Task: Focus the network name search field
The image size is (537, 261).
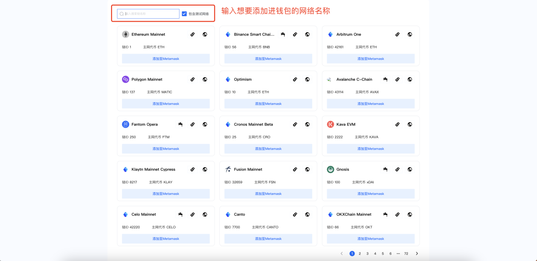Action: pos(148,14)
